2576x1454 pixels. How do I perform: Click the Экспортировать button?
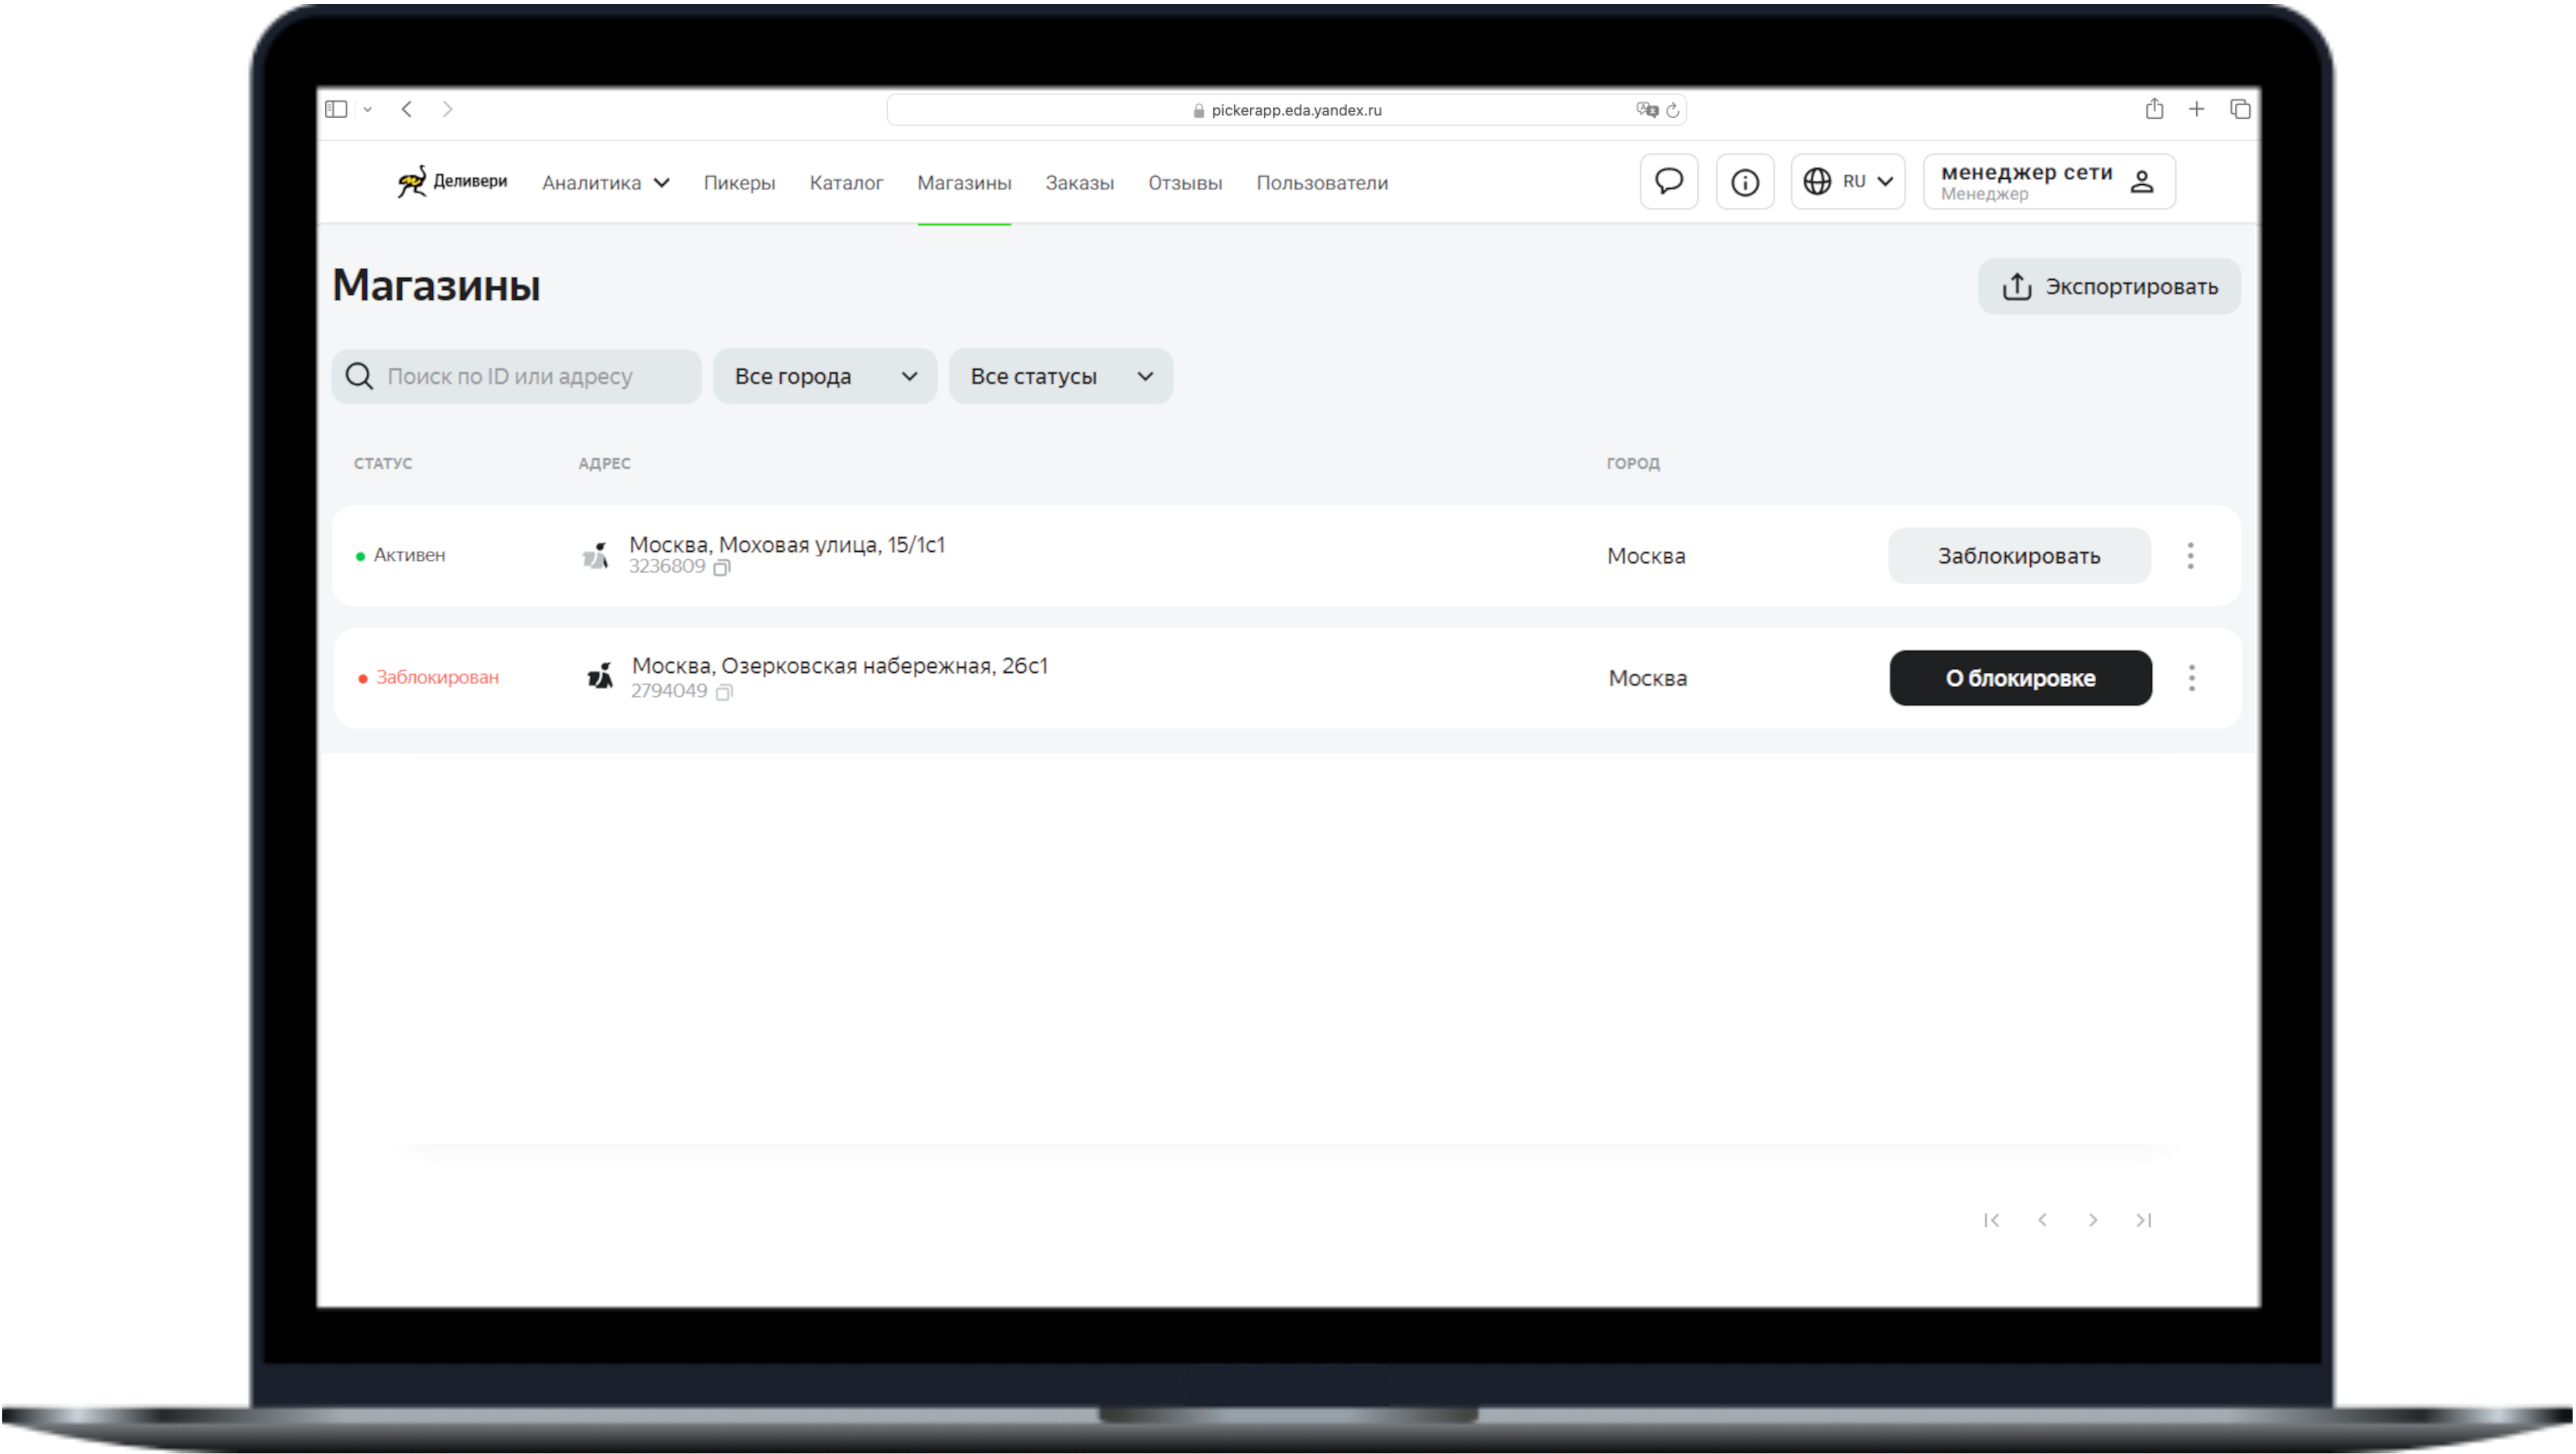[x=2109, y=287]
